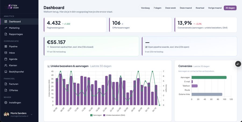Click the Rapportages document icon

[6, 34]
